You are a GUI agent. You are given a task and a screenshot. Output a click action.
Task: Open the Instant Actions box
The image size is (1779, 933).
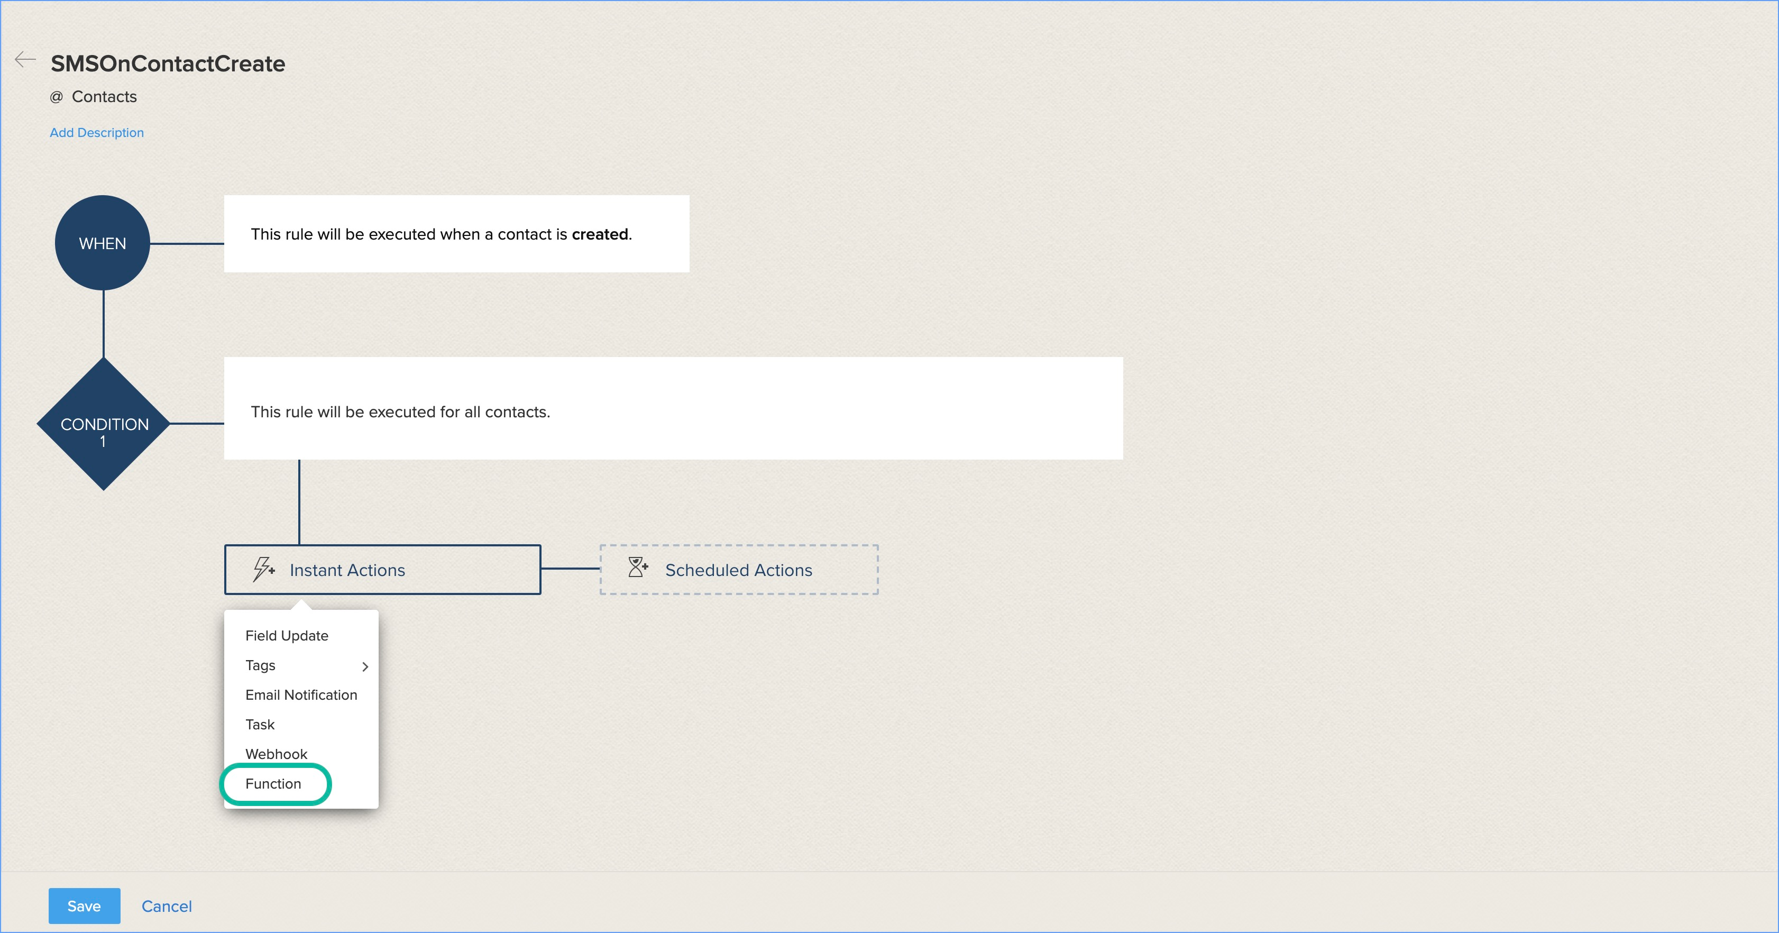click(x=382, y=570)
